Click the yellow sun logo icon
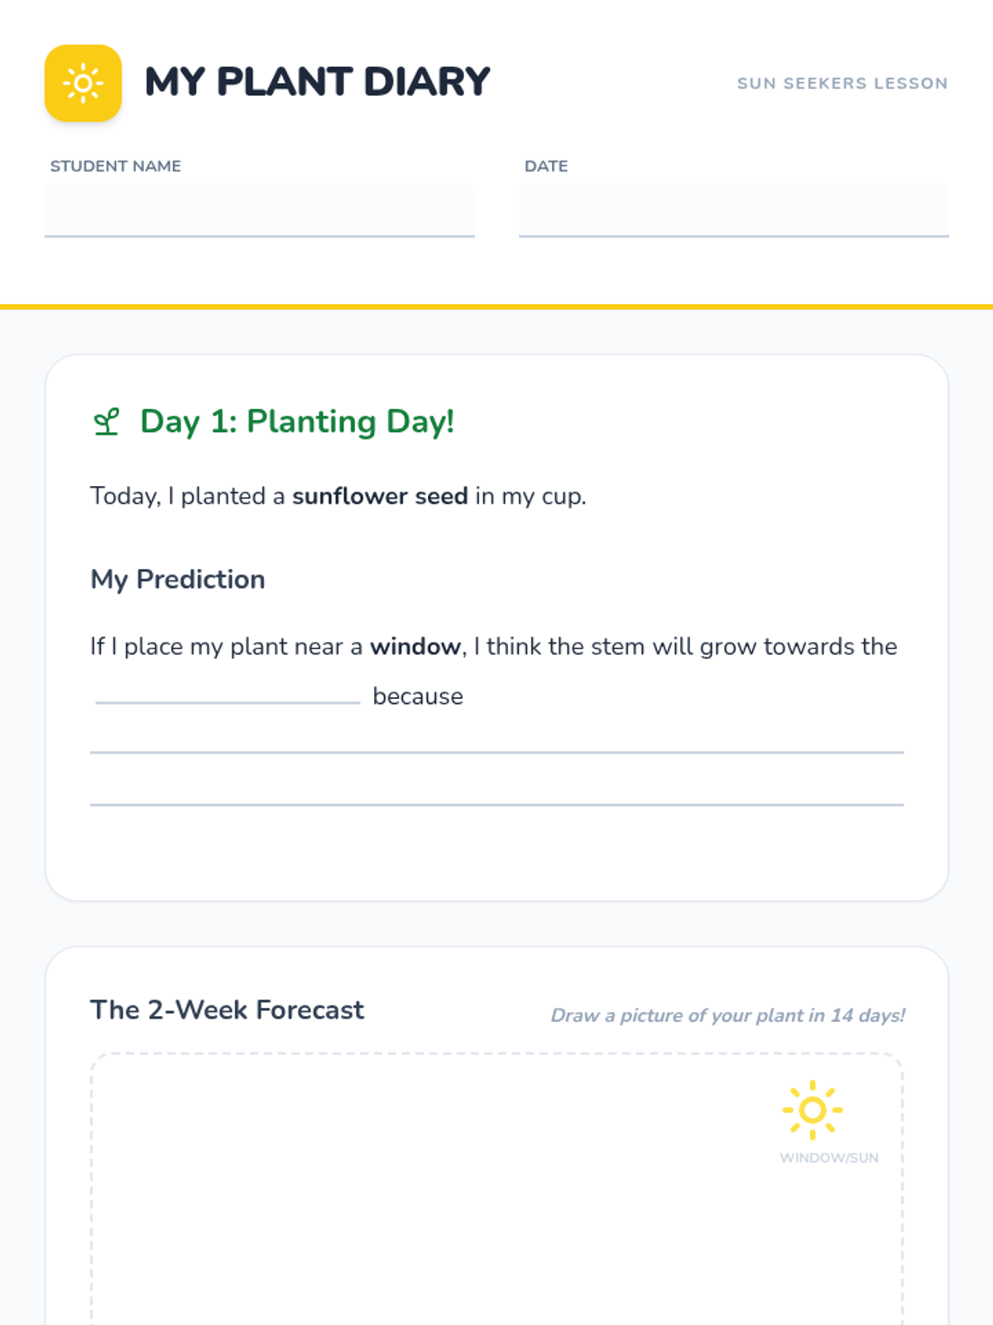 coord(83,83)
